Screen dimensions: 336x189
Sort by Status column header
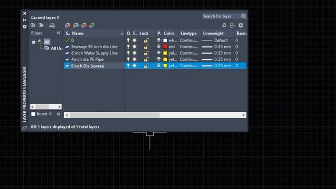pos(68,33)
